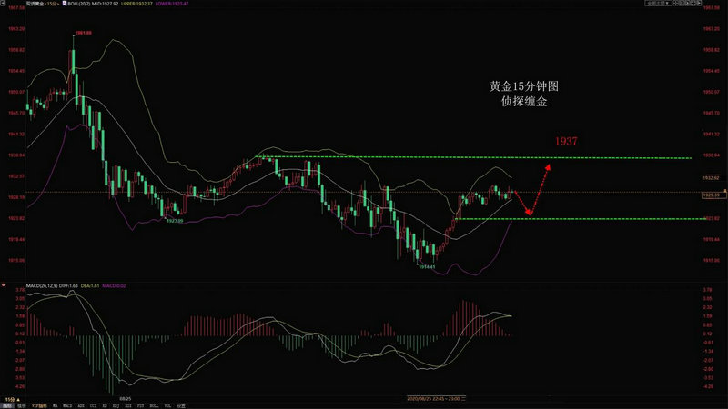Click the DEA:1.61 value

tap(90, 285)
